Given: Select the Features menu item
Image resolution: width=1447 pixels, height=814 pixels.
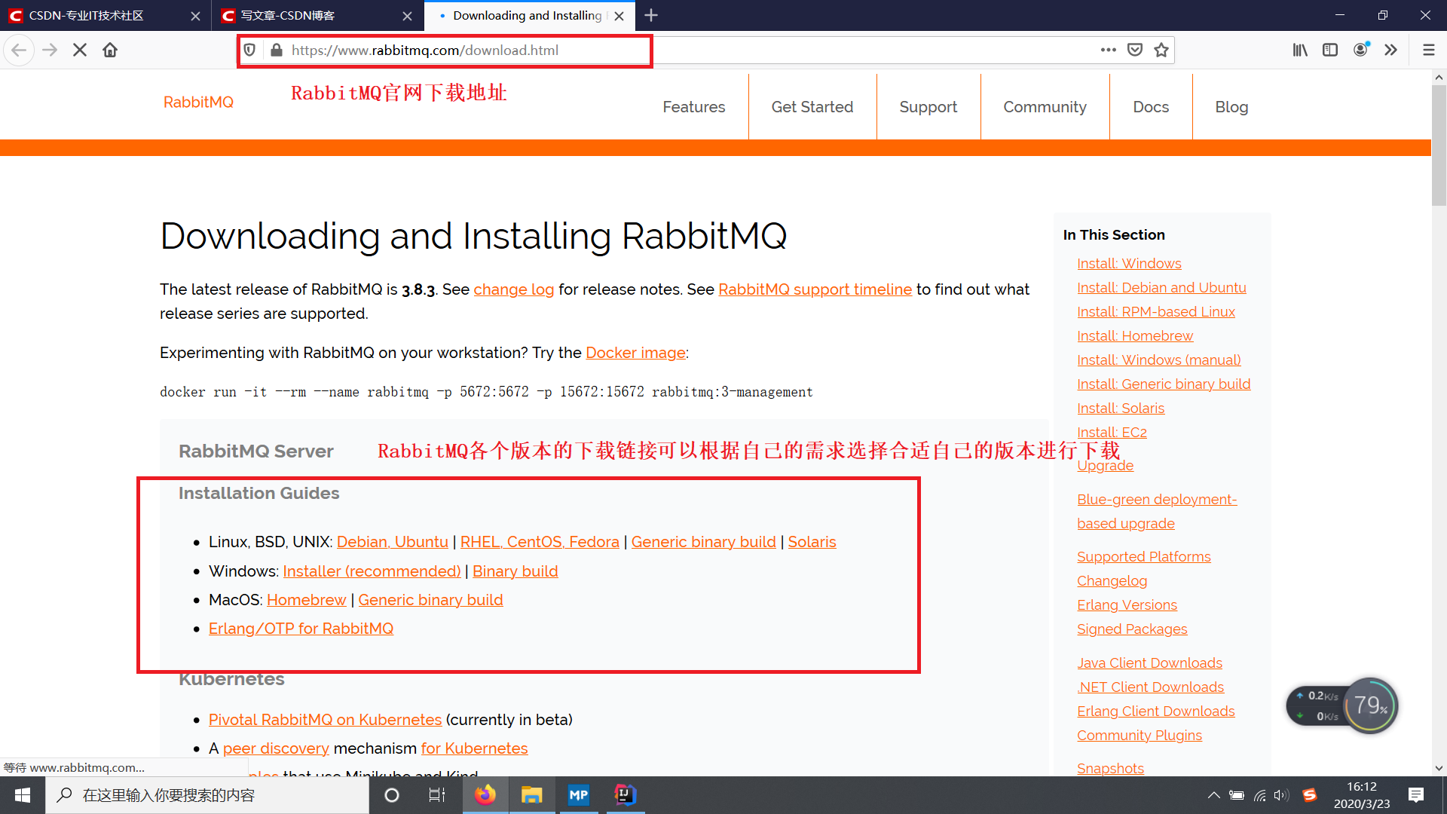Looking at the screenshot, I should pyautogui.click(x=692, y=106).
